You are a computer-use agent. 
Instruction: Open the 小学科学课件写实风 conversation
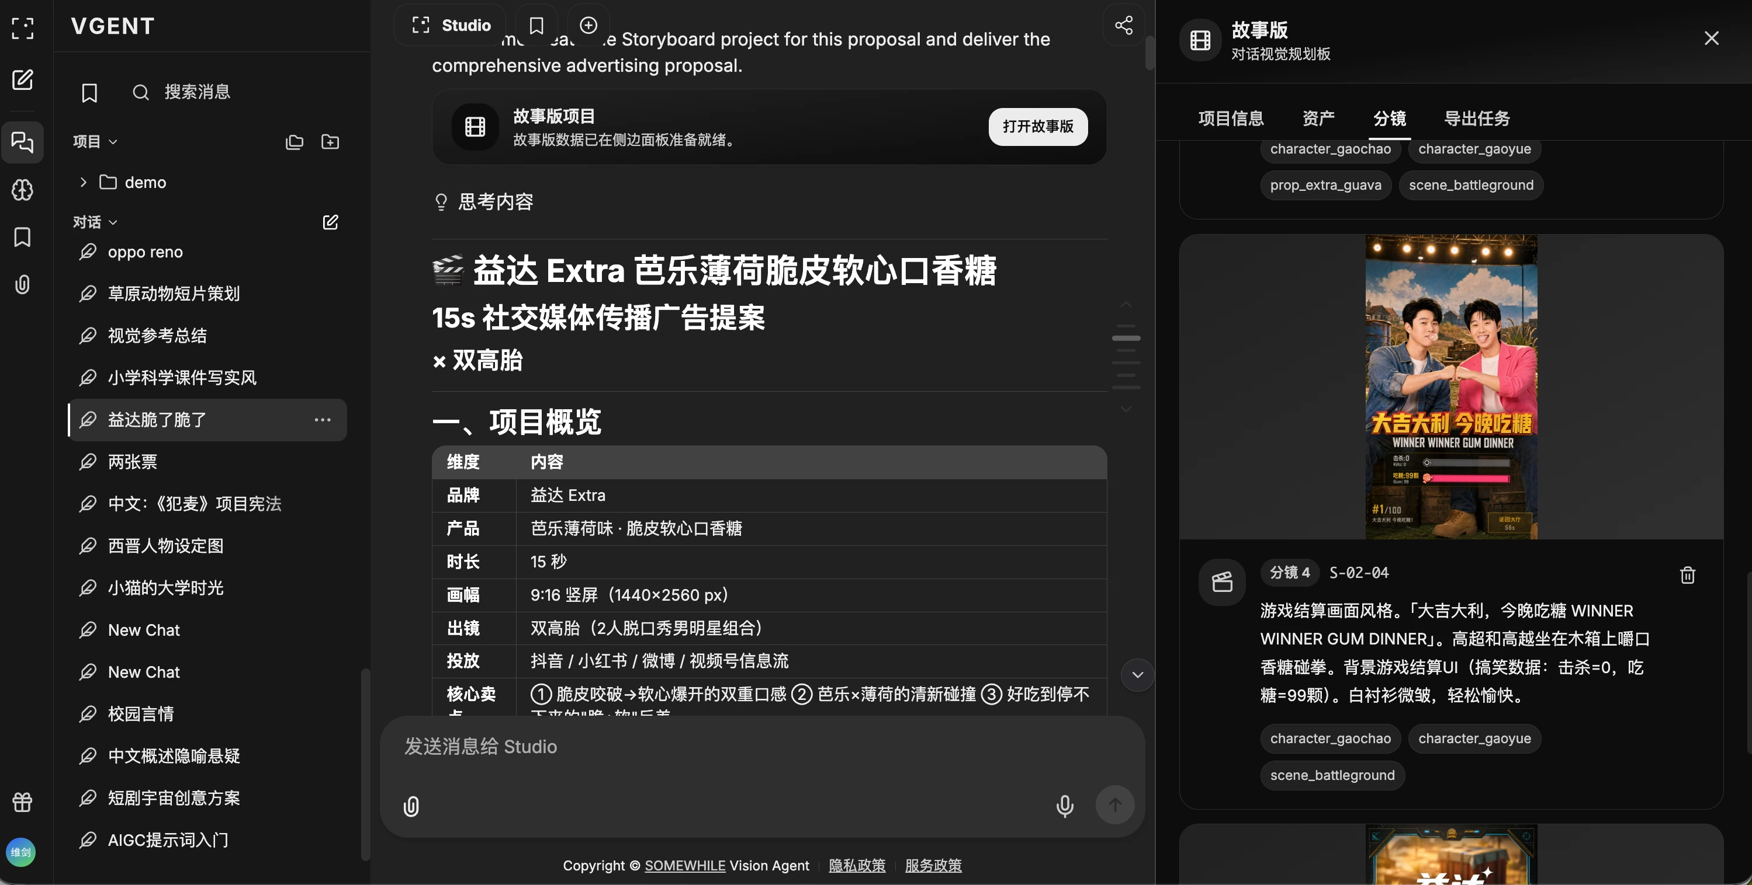pyautogui.click(x=207, y=378)
